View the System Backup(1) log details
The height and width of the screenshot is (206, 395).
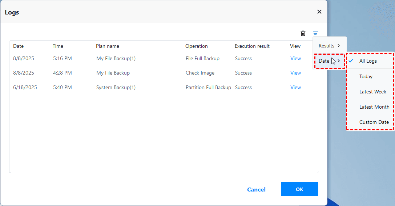(x=295, y=87)
